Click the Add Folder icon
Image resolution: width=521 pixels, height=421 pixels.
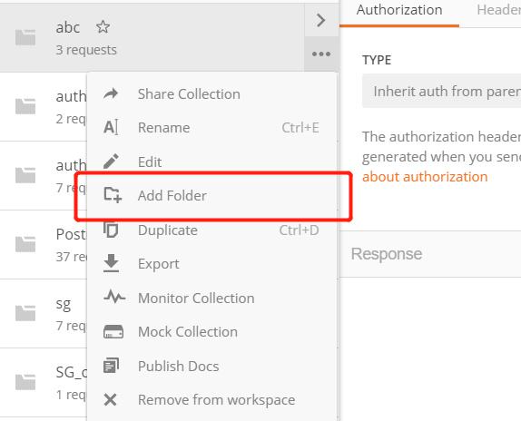pos(113,195)
